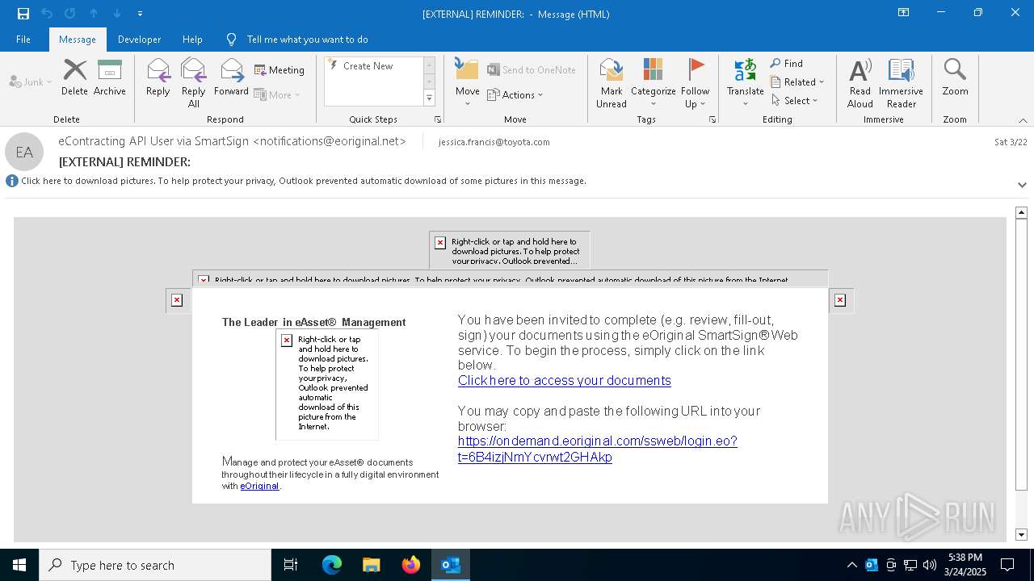Click the Undo arrow in the title bar
The image size is (1034, 581).
[x=47, y=14]
